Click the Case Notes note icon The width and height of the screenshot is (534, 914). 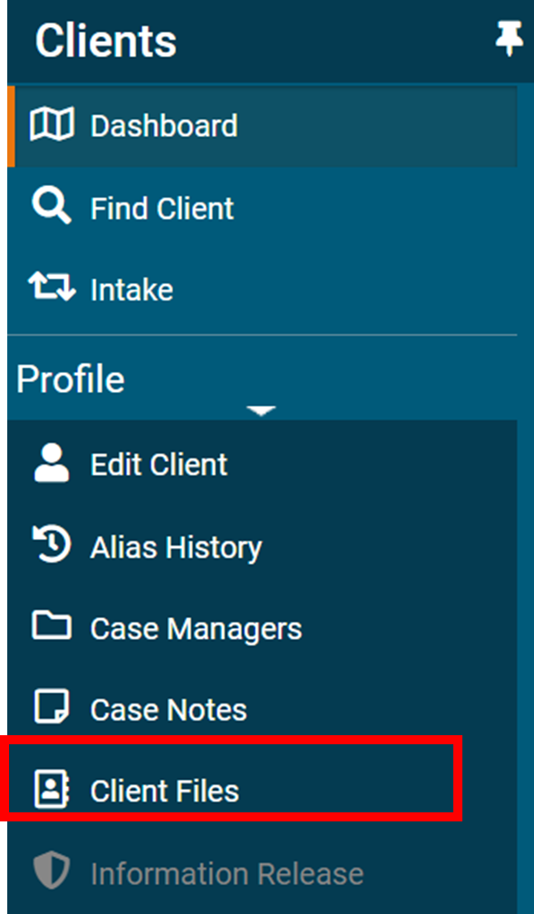(53, 709)
